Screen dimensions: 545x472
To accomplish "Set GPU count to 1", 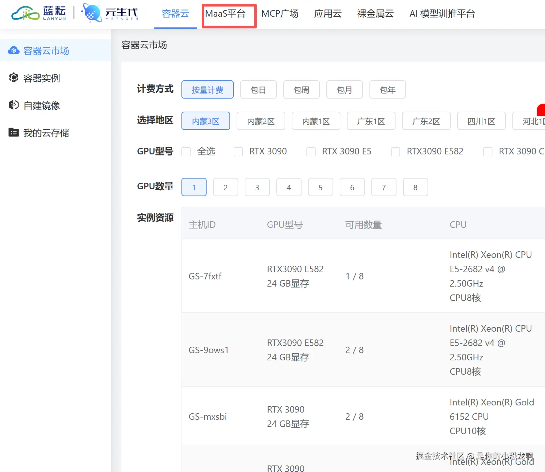I will click(194, 187).
